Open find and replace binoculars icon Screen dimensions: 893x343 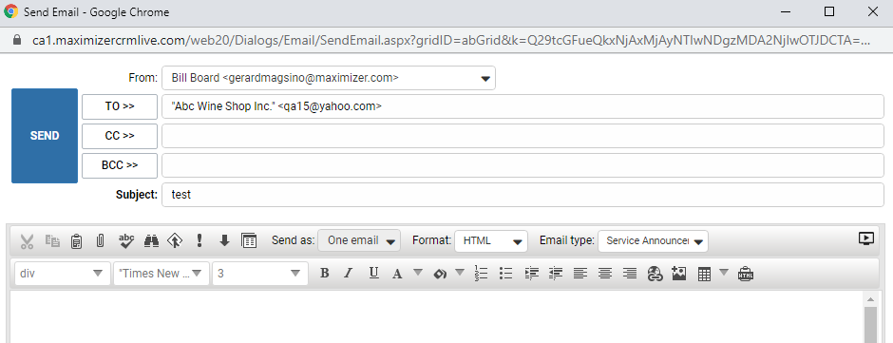(151, 240)
